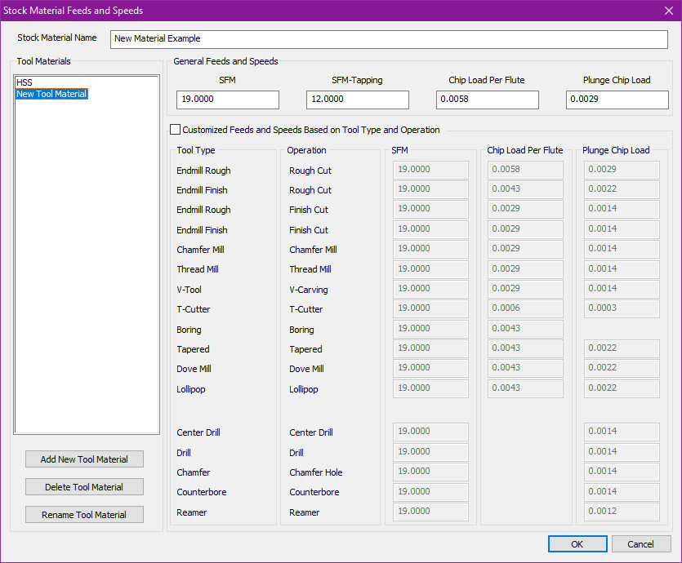This screenshot has width=682, height=563.
Task: Click Add New Tool Material
Action: [84, 459]
